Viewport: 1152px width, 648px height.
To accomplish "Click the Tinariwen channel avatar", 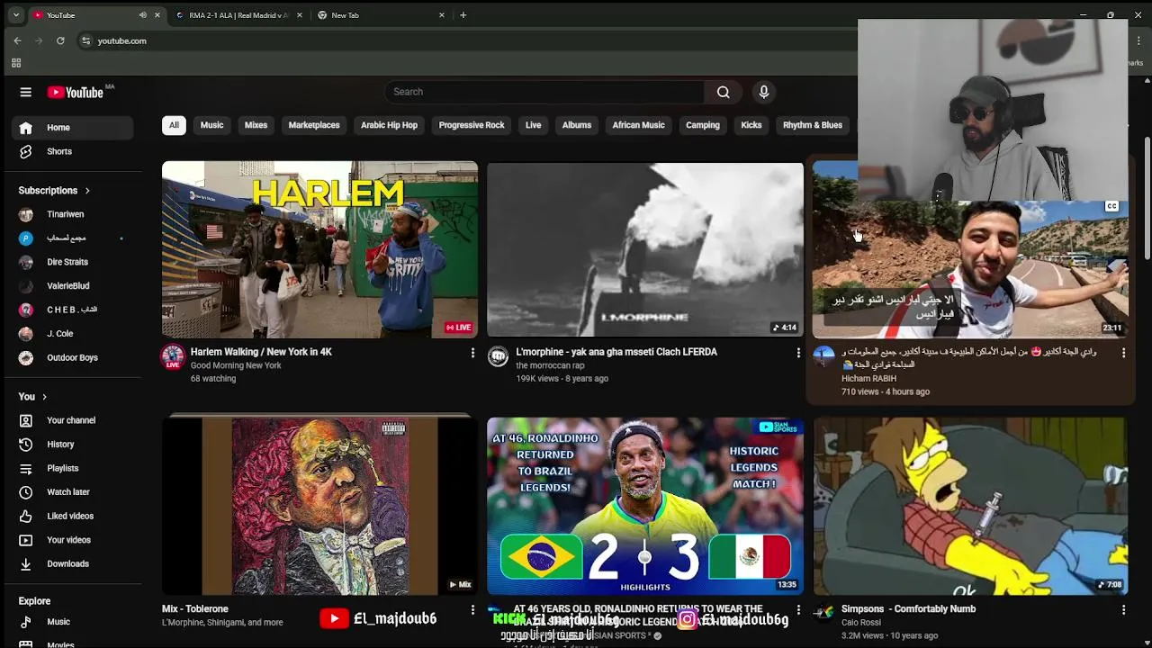I will (26, 214).
